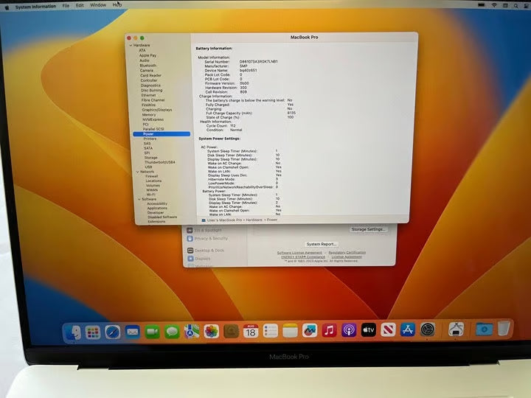The width and height of the screenshot is (531, 398).
Task: Open the Music app in the Dock
Action: point(329,330)
